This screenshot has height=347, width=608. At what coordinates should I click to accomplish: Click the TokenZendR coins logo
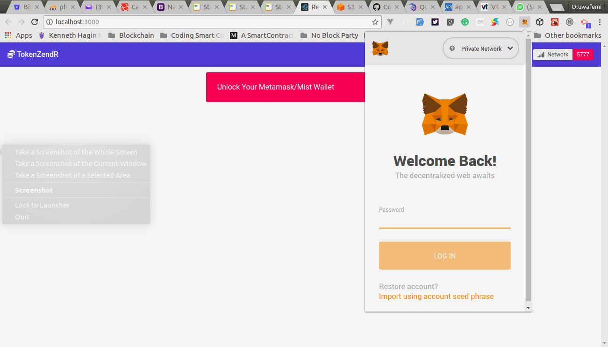(x=11, y=55)
